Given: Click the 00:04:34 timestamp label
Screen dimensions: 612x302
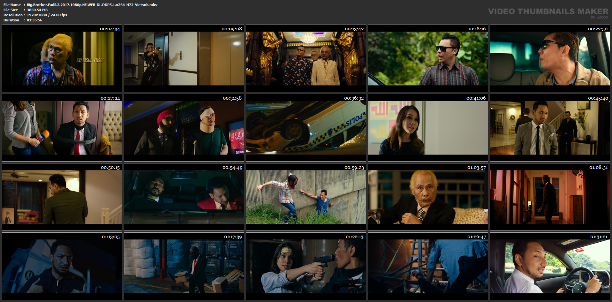Looking at the screenshot, I should tap(110, 29).
